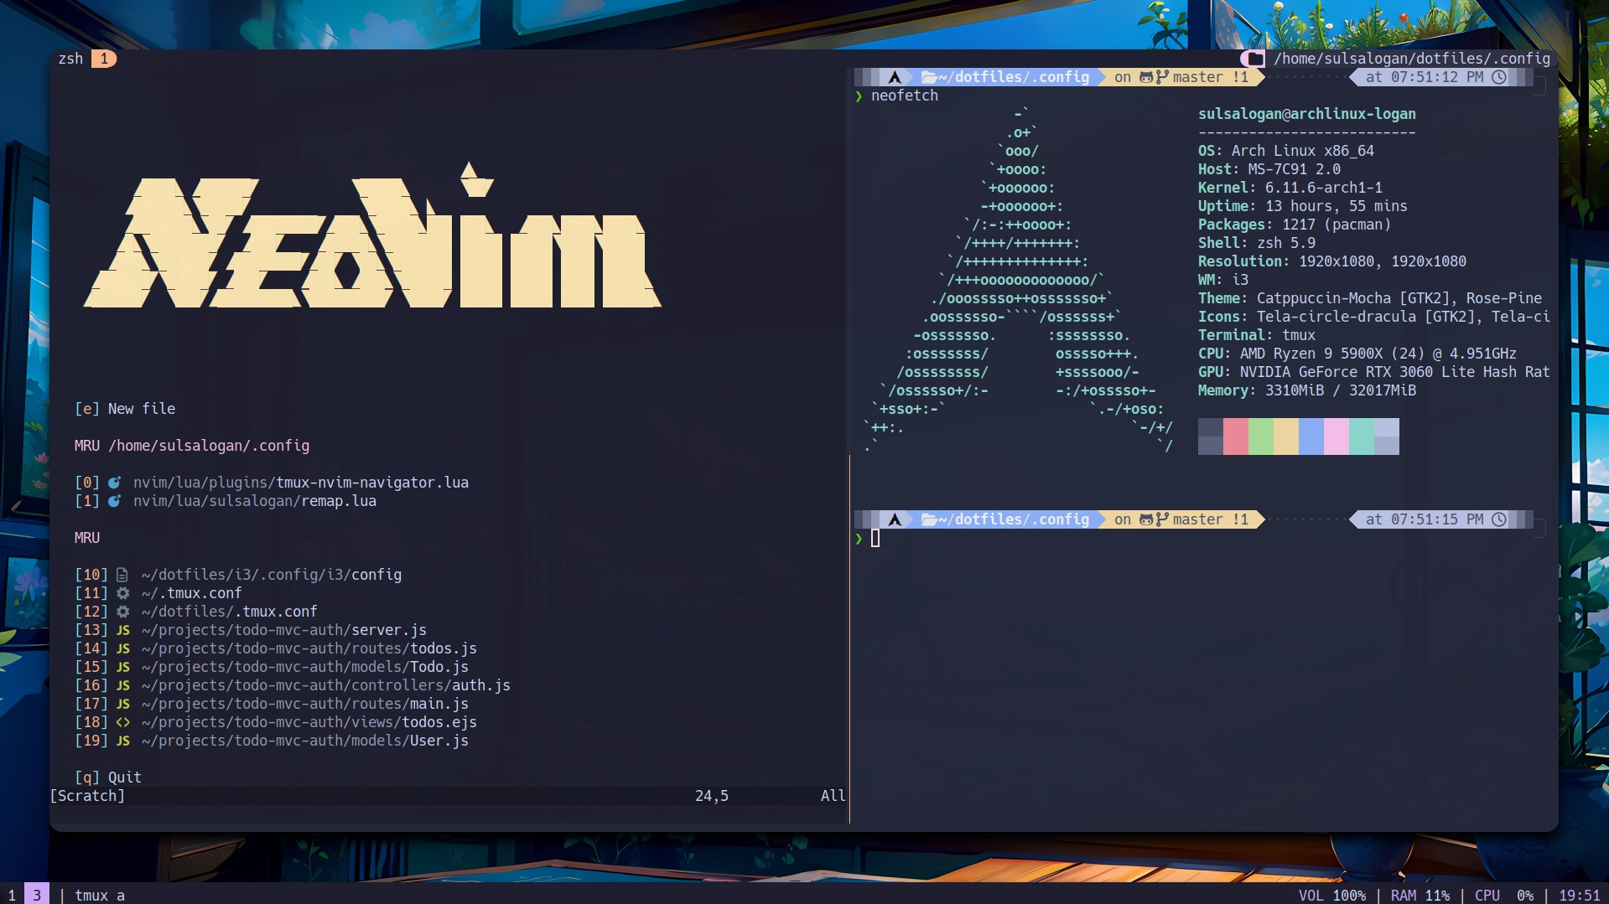1609x904 pixels.
Task: Open routes/todos.js entry
Action: point(276,648)
